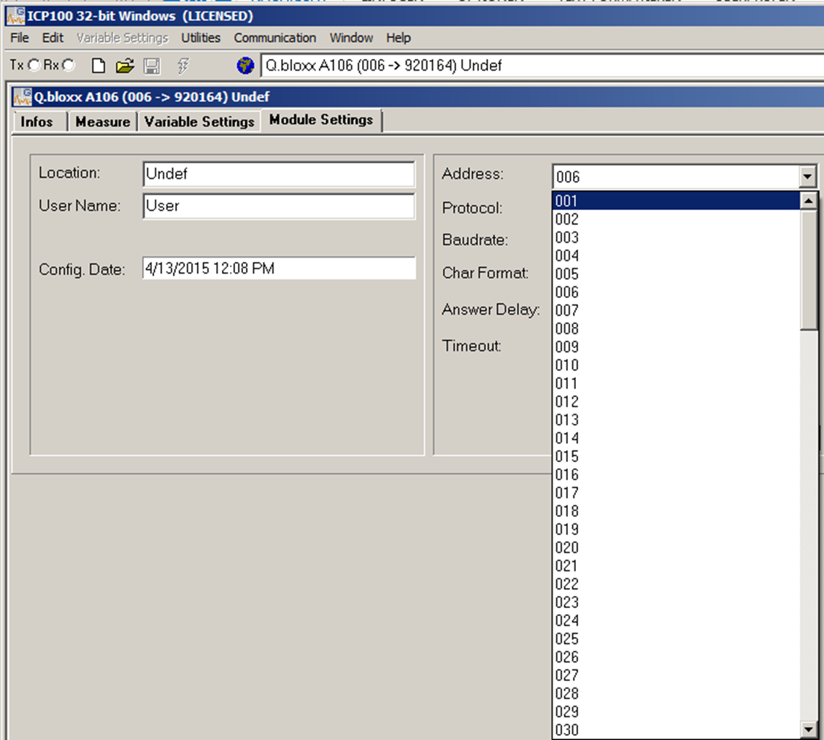Screen dimensions: 824x740
Task: Create a new file with the blank page icon
Action: click(x=99, y=65)
